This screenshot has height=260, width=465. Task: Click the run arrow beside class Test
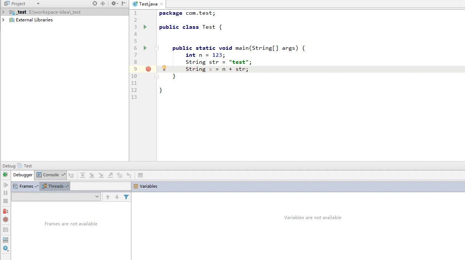pos(145,27)
